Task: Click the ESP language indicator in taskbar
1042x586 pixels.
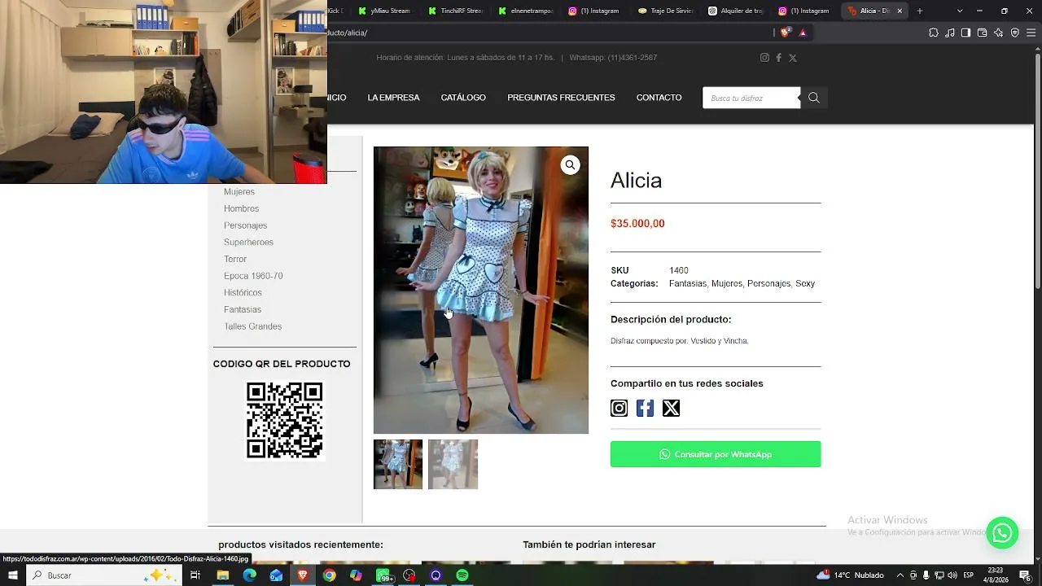Action: 969,575
